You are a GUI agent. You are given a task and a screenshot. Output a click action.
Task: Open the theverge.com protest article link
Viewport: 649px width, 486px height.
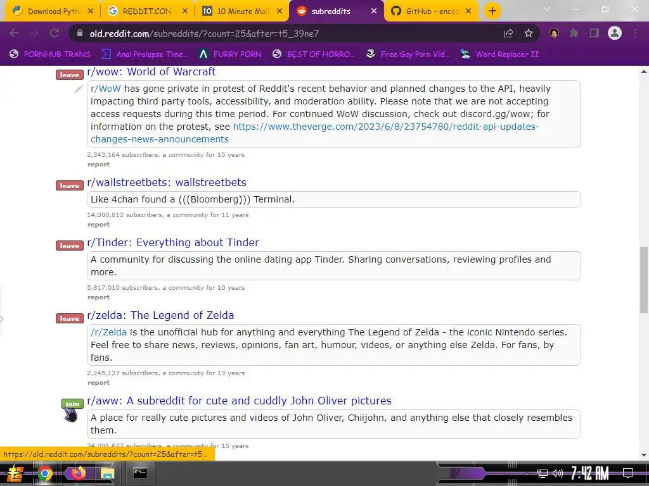314,133
